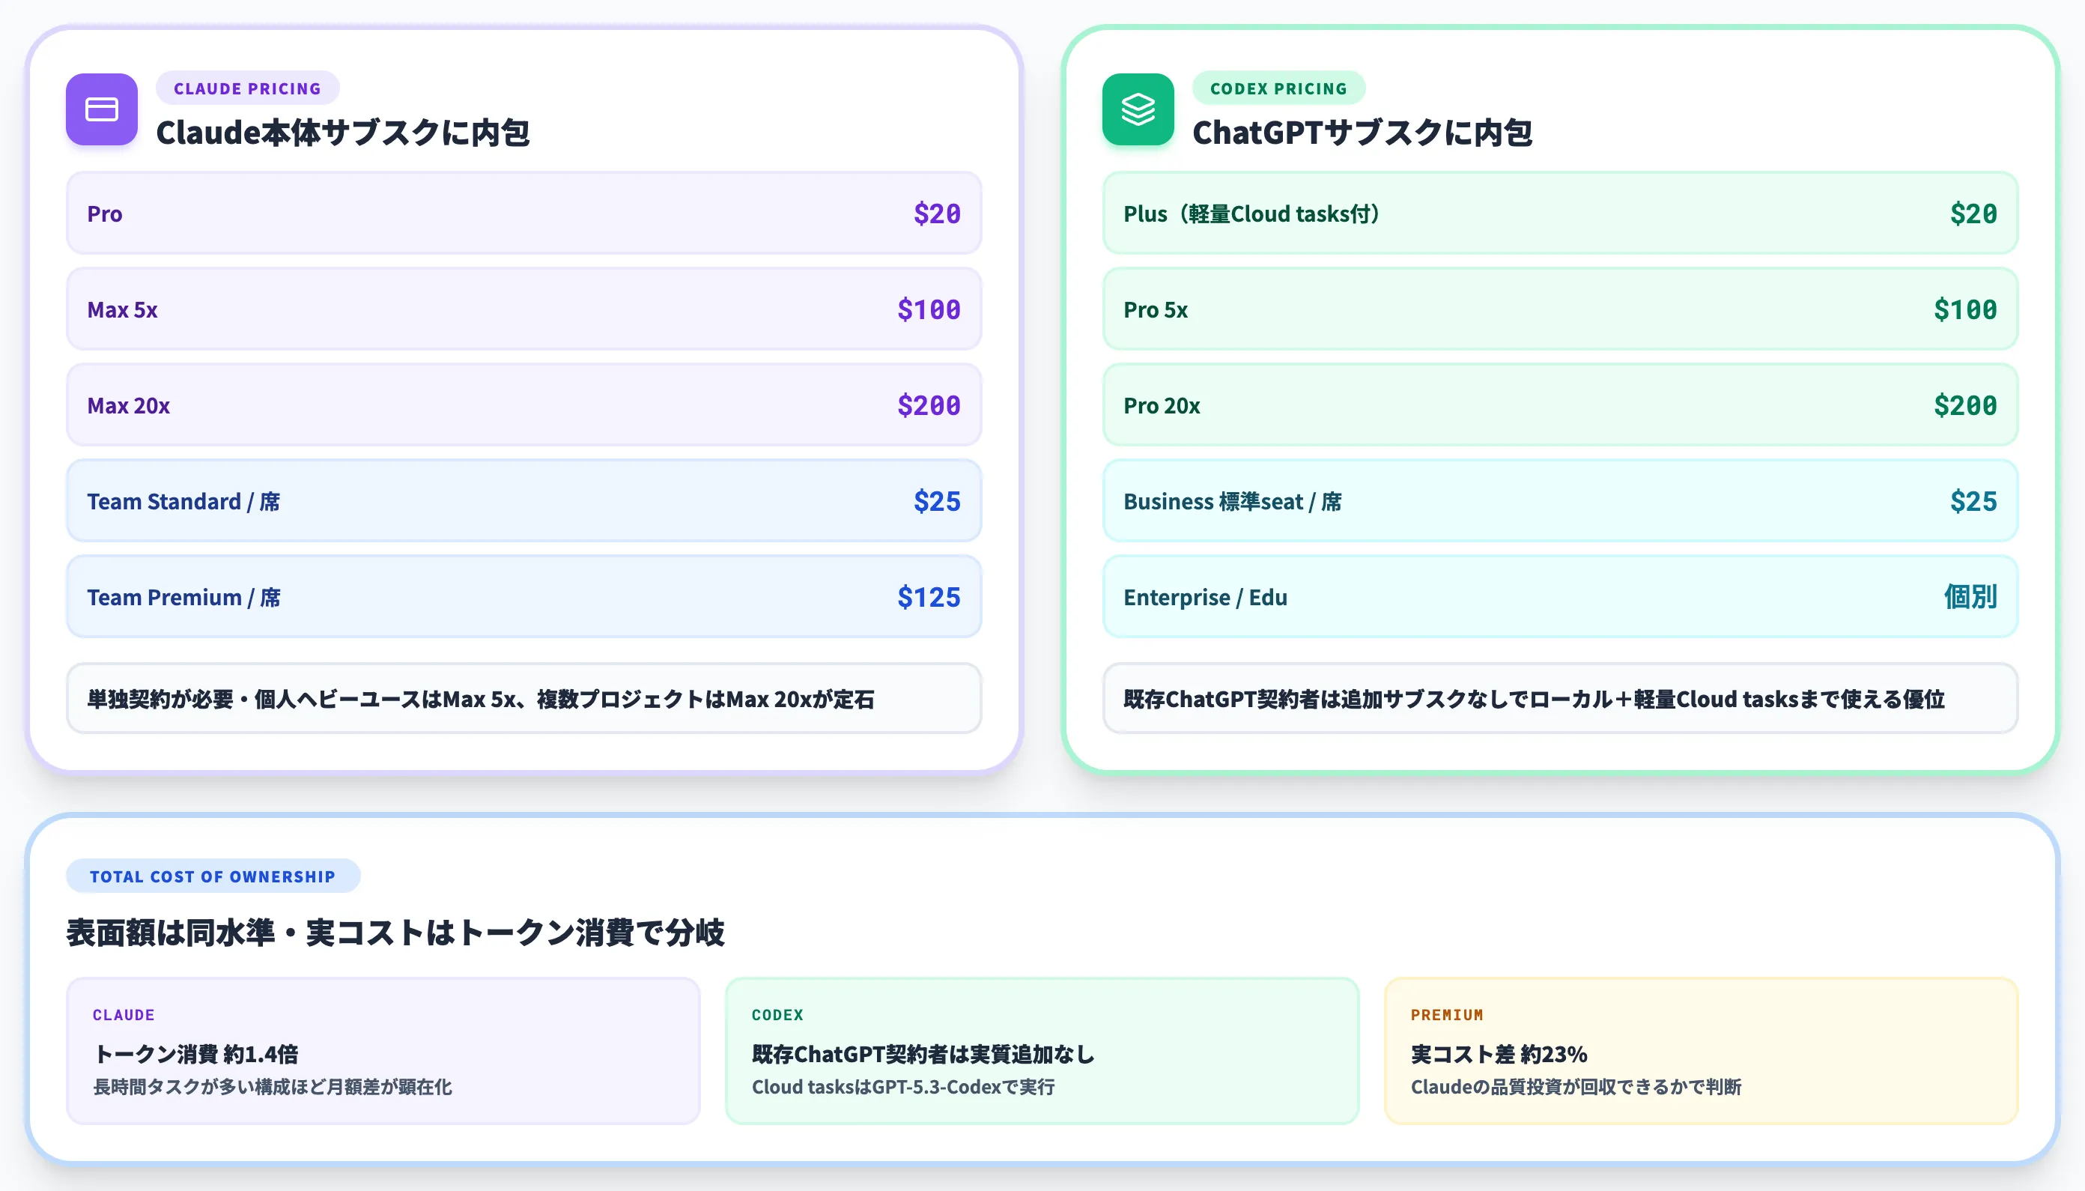This screenshot has width=2085, height=1191.
Task: Click the Enterprise value '個別'
Action: [x=1970, y=596]
